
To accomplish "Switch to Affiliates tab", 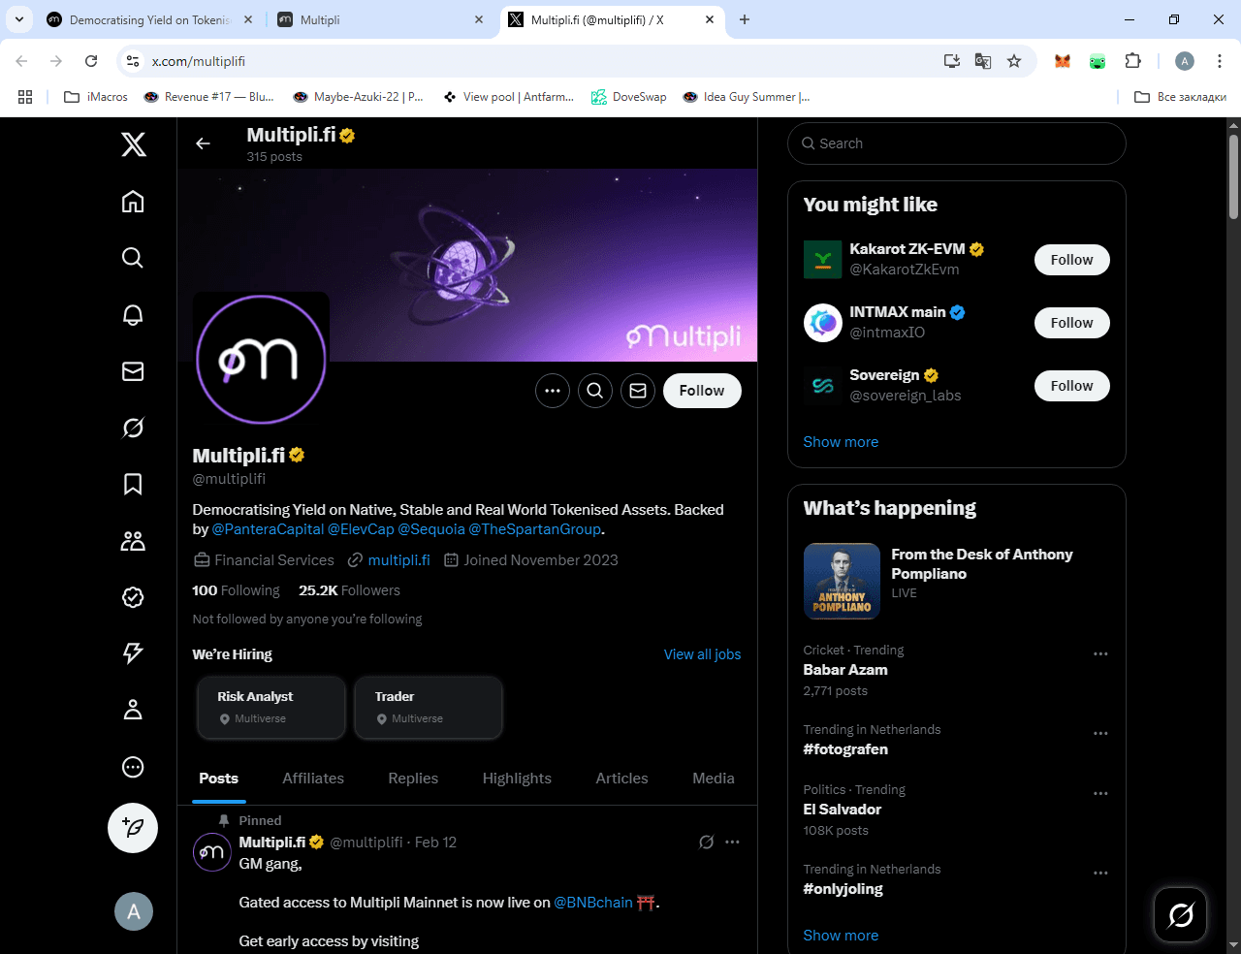I will 313,779.
